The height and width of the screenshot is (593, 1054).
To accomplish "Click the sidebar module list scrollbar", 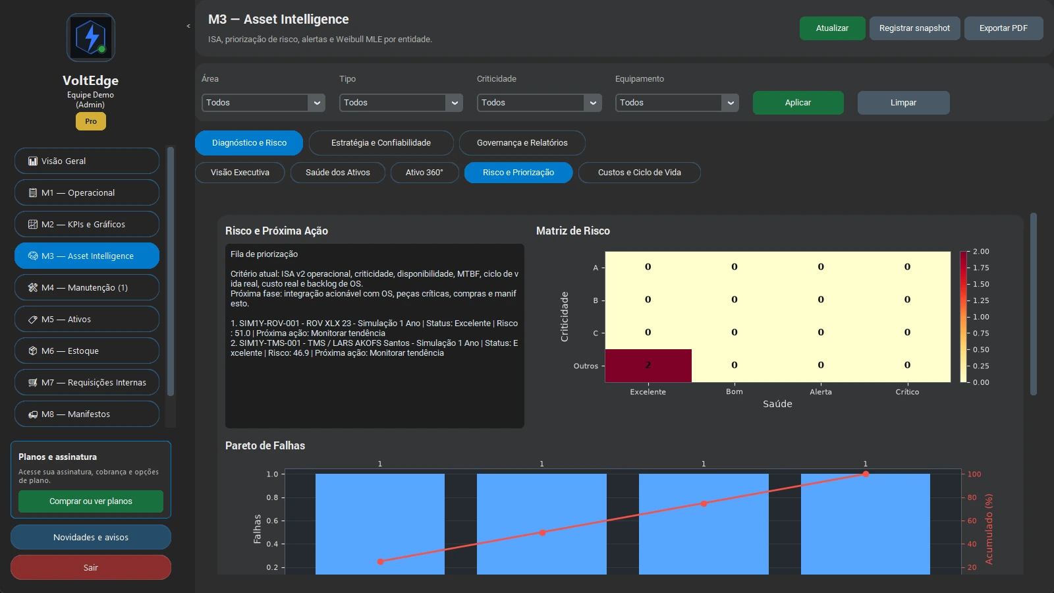I will point(171,271).
